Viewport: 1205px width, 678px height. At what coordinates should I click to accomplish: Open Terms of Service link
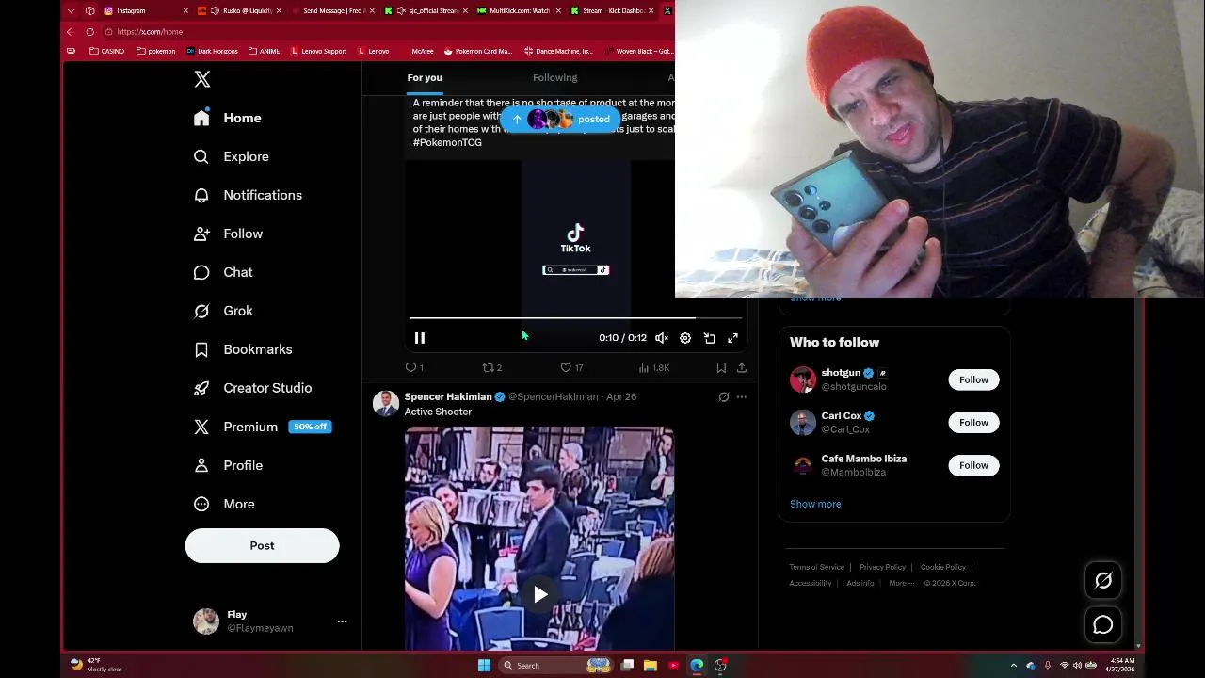tap(816, 567)
